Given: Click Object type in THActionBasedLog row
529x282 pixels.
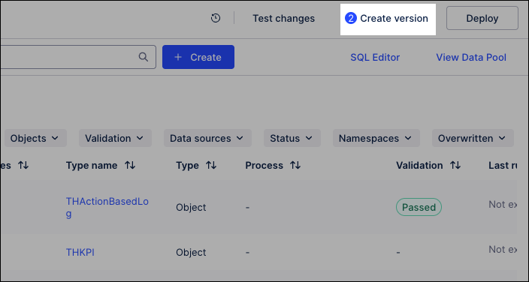Looking at the screenshot, I should (x=191, y=207).
